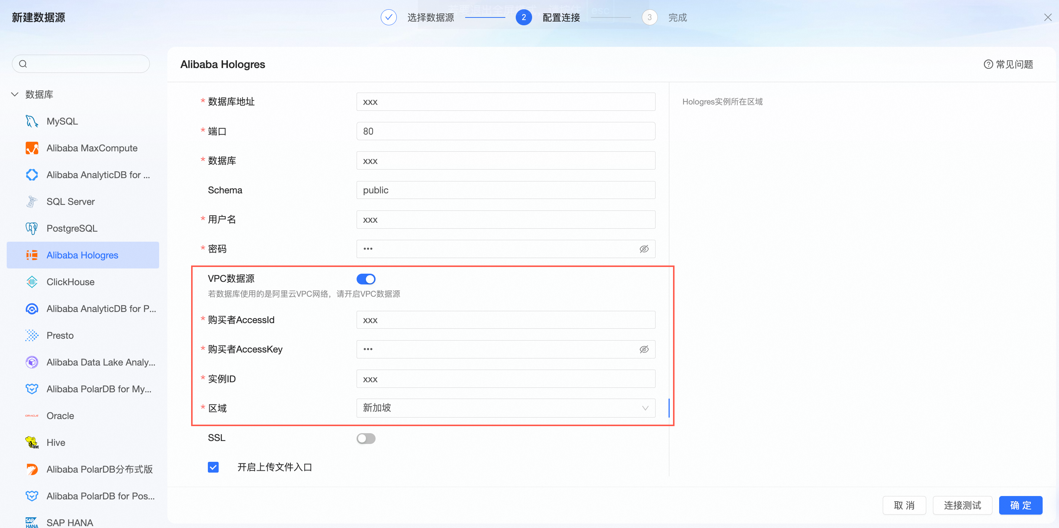The height and width of the screenshot is (528, 1059).
Task: Uncheck the 开启上传文件入口 checkbox
Action: 213,467
